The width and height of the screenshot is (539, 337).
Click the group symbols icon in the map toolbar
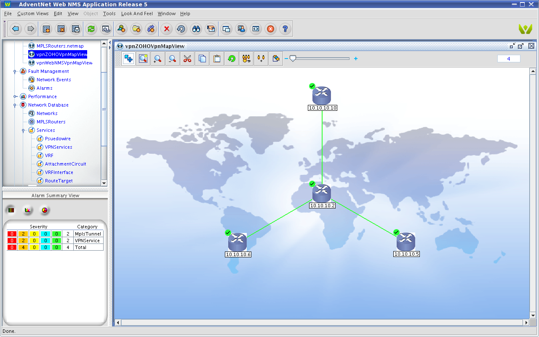click(x=246, y=59)
